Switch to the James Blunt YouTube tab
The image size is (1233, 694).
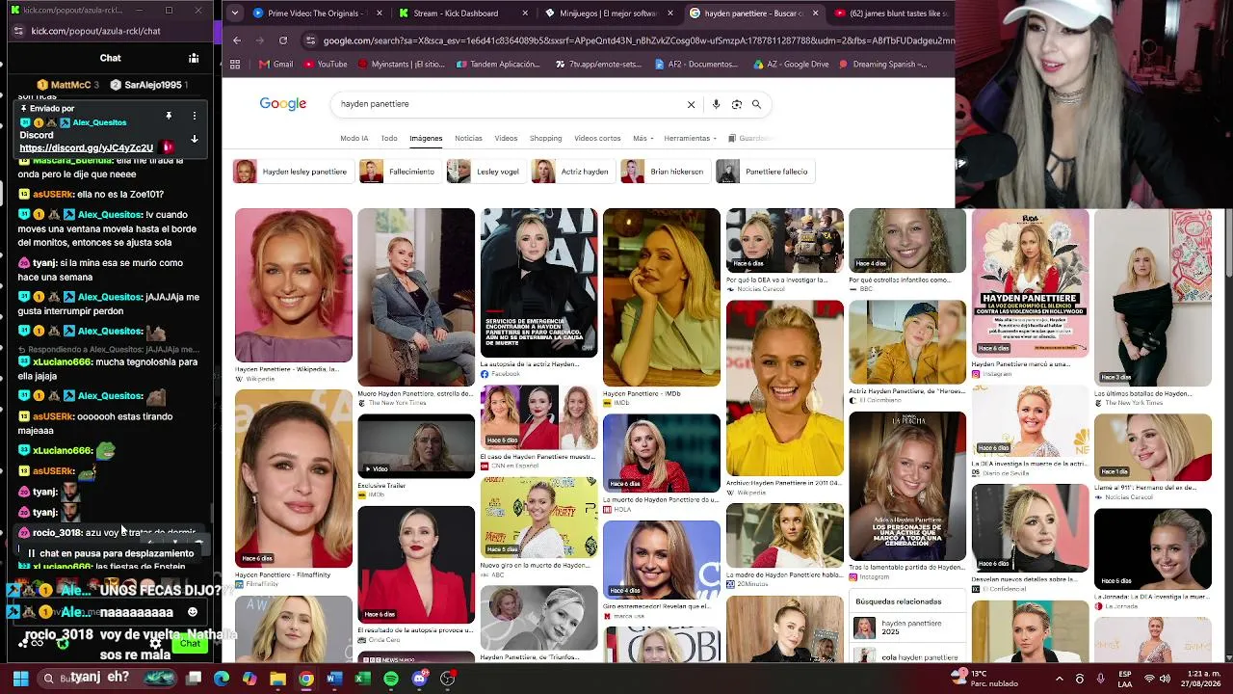click(891, 13)
